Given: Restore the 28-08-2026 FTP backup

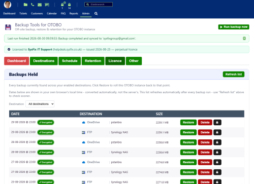Looking at the screenshot, I should 188,152.
